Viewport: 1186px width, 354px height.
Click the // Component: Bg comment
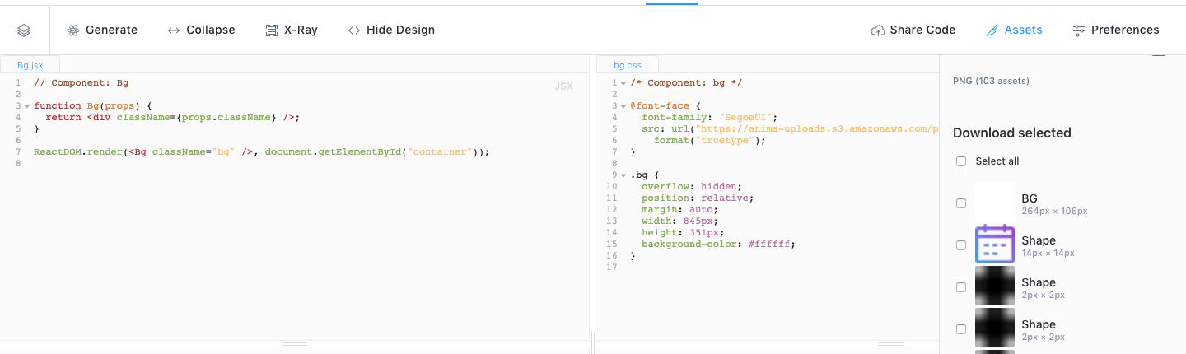tap(82, 83)
